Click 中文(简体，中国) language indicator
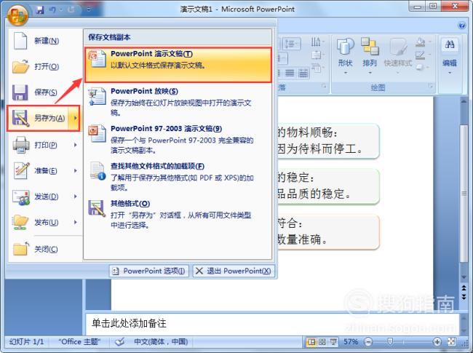473x353 pixels. [x=161, y=342]
